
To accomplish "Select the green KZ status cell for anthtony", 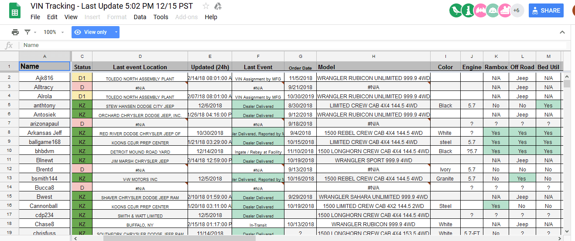I will click(x=82, y=105).
